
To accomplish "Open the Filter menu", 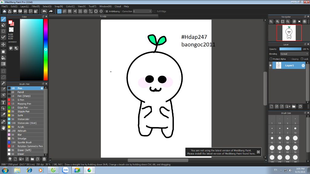I will point(36,6).
